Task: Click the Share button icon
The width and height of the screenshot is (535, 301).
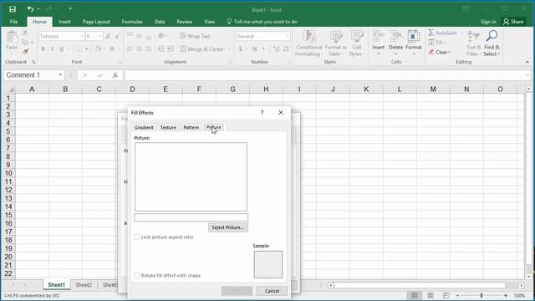Action: tap(506, 22)
